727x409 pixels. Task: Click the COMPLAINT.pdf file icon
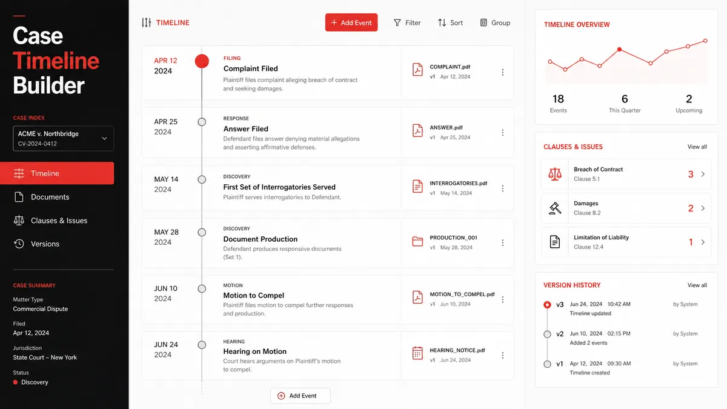point(417,70)
